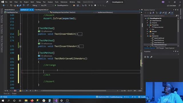The image size is (183, 103).
Task: Click the editor horizontal scrollbar thumb
Action: coord(74,91)
